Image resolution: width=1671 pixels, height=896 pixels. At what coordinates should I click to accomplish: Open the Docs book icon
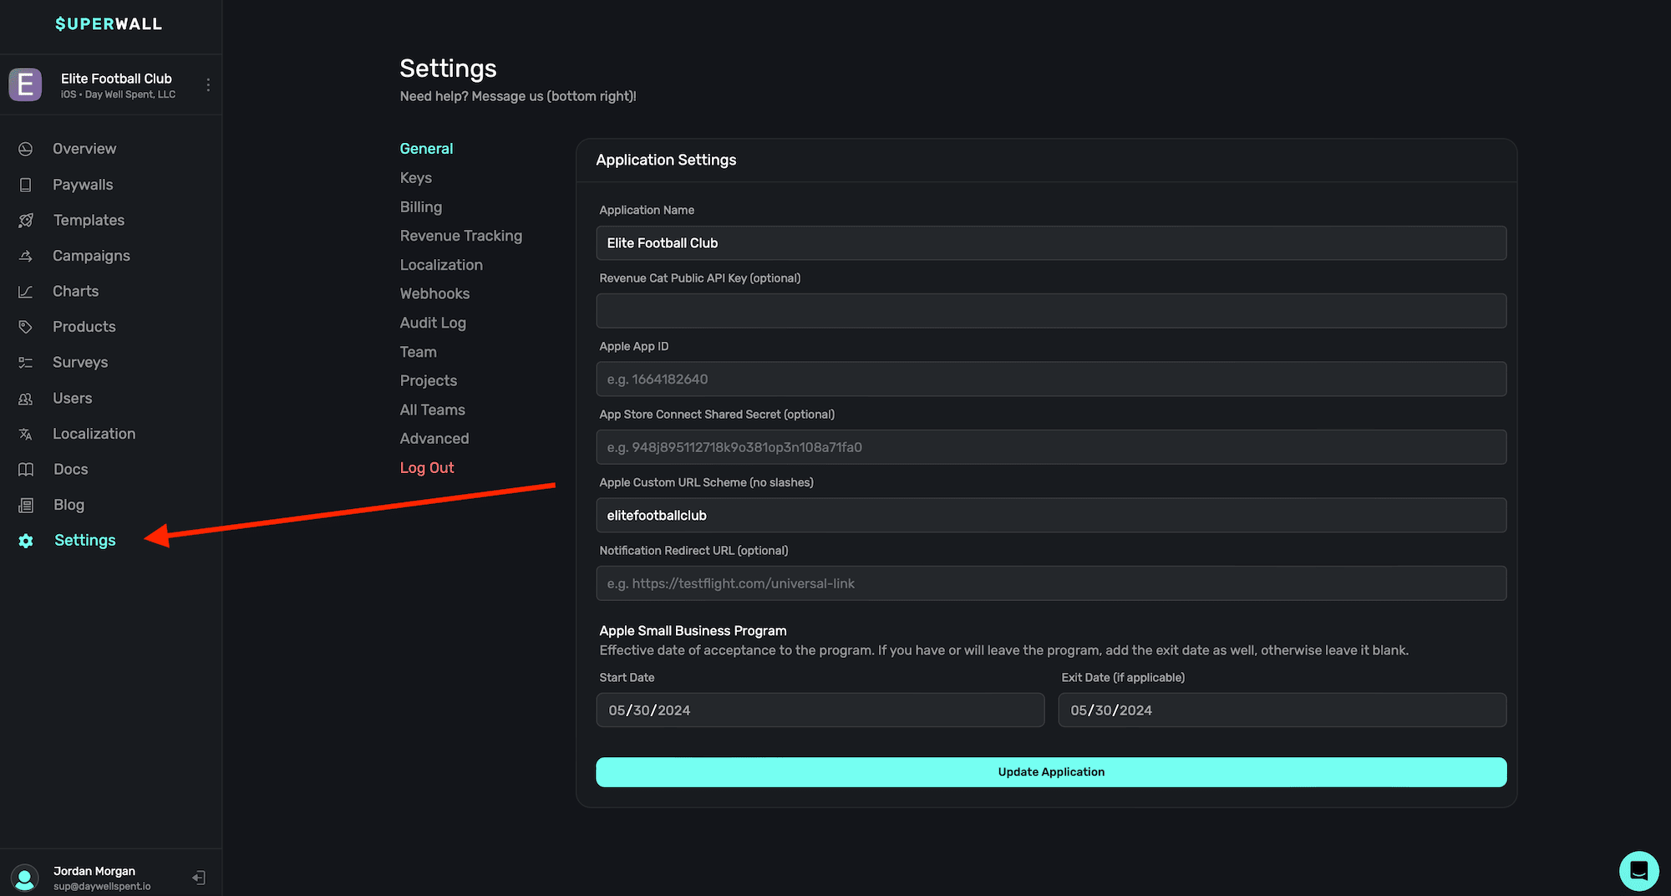(x=26, y=470)
